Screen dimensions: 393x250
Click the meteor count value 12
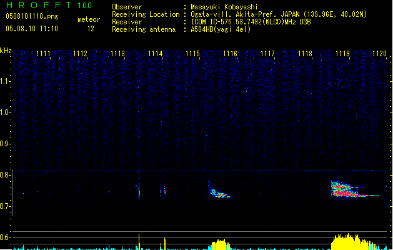click(x=91, y=29)
